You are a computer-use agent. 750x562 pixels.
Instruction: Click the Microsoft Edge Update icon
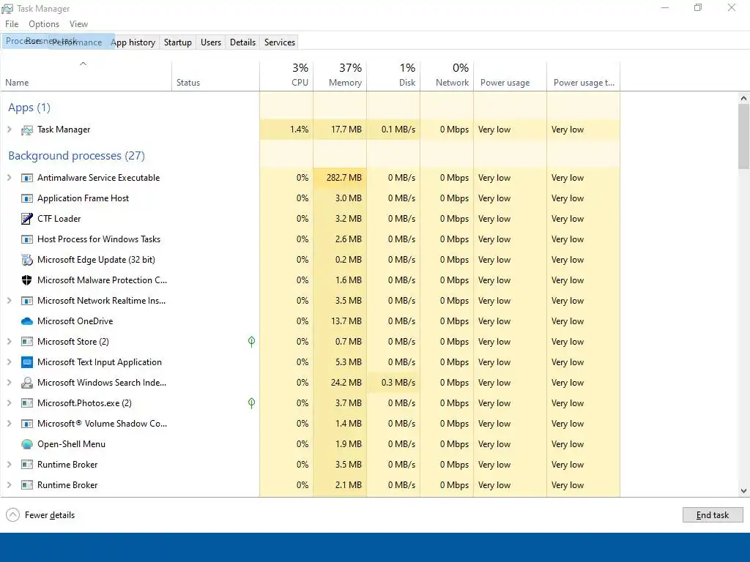27,260
